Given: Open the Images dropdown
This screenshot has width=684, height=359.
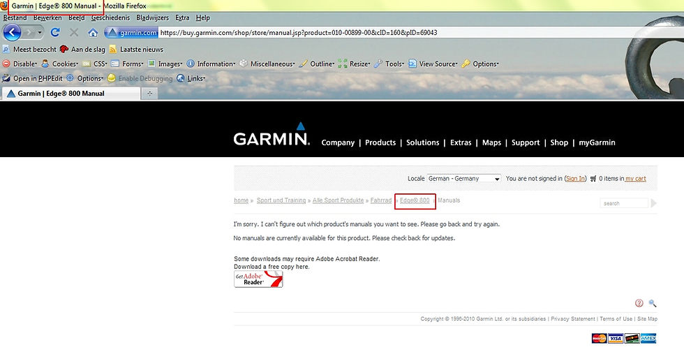Looking at the screenshot, I should (x=165, y=64).
